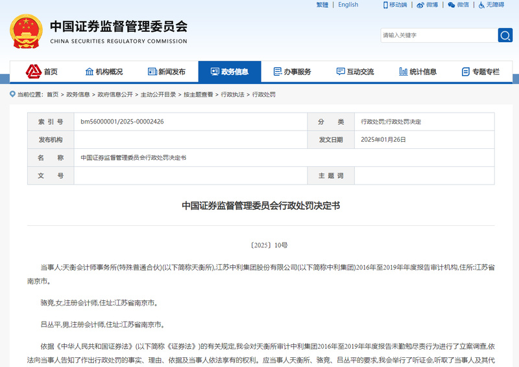
Task: Open the 办事服务 navigation tab
Action: coord(293,71)
